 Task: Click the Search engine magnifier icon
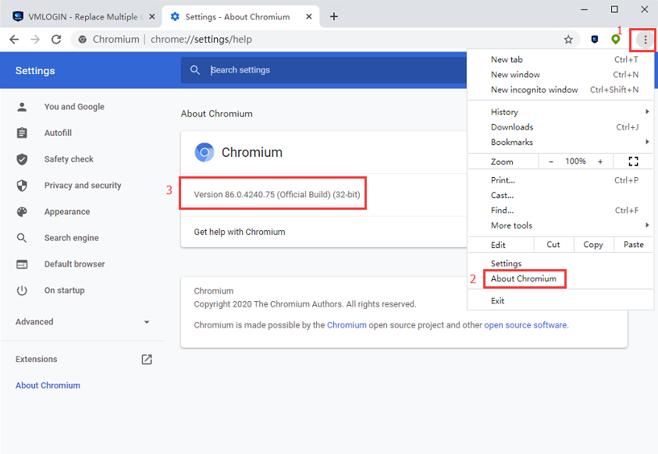click(x=22, y=238)
